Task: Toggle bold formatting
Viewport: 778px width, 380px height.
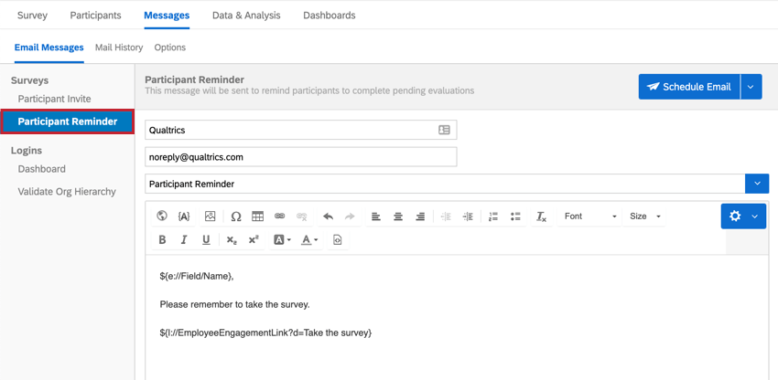Action: point(162,240)
